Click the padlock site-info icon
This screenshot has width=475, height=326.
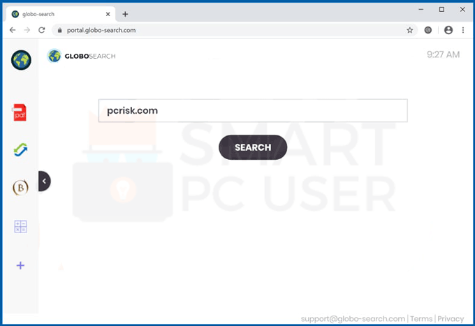coord(59,30)
